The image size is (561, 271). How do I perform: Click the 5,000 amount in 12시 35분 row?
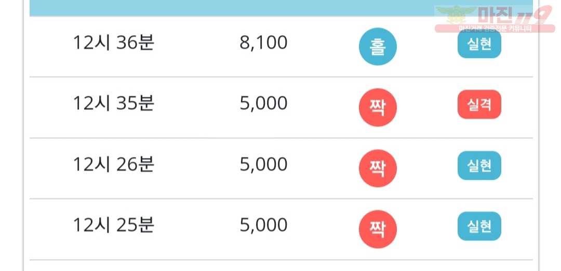click(x=264, y=104)
